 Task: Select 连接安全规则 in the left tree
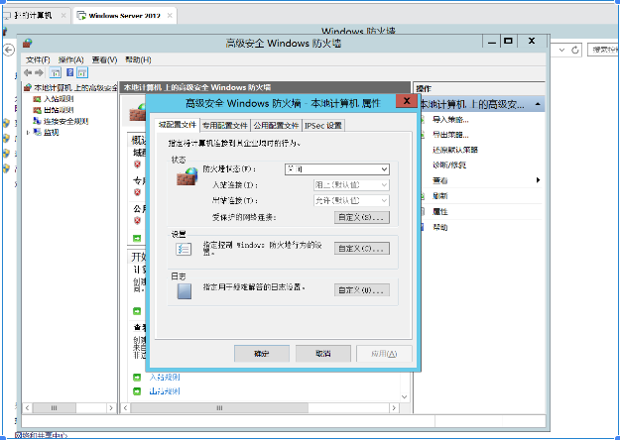pos(66,121)
